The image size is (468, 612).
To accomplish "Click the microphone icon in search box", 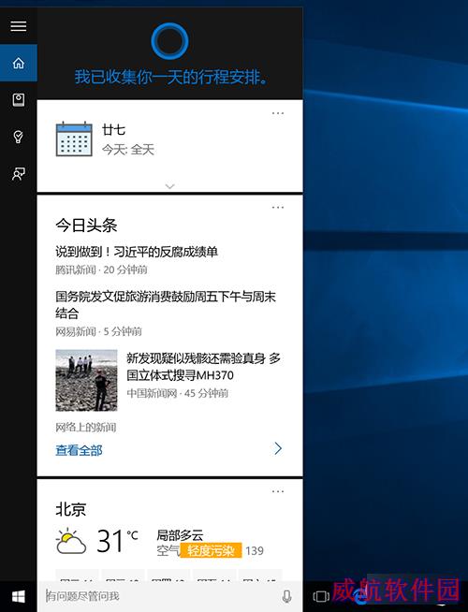I will (x=286, y=596).
